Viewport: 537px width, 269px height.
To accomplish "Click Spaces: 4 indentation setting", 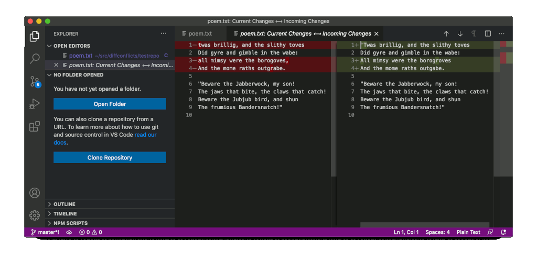I will (437, 232).
